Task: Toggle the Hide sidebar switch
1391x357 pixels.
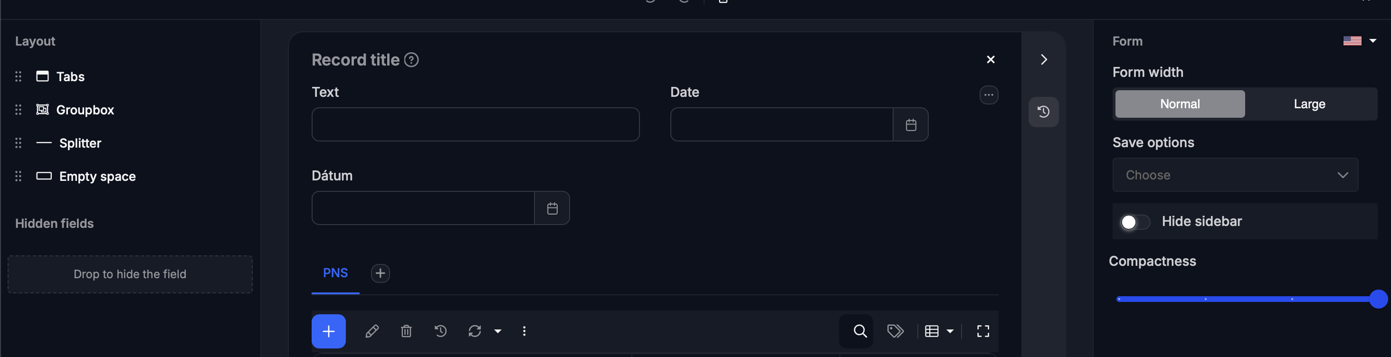Action: click(1135, 222)
